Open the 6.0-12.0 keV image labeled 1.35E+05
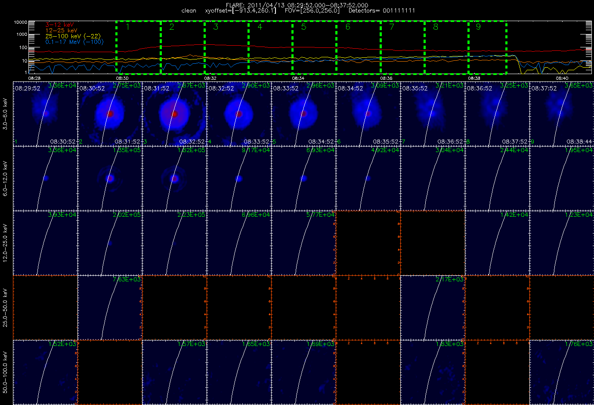 110,178
